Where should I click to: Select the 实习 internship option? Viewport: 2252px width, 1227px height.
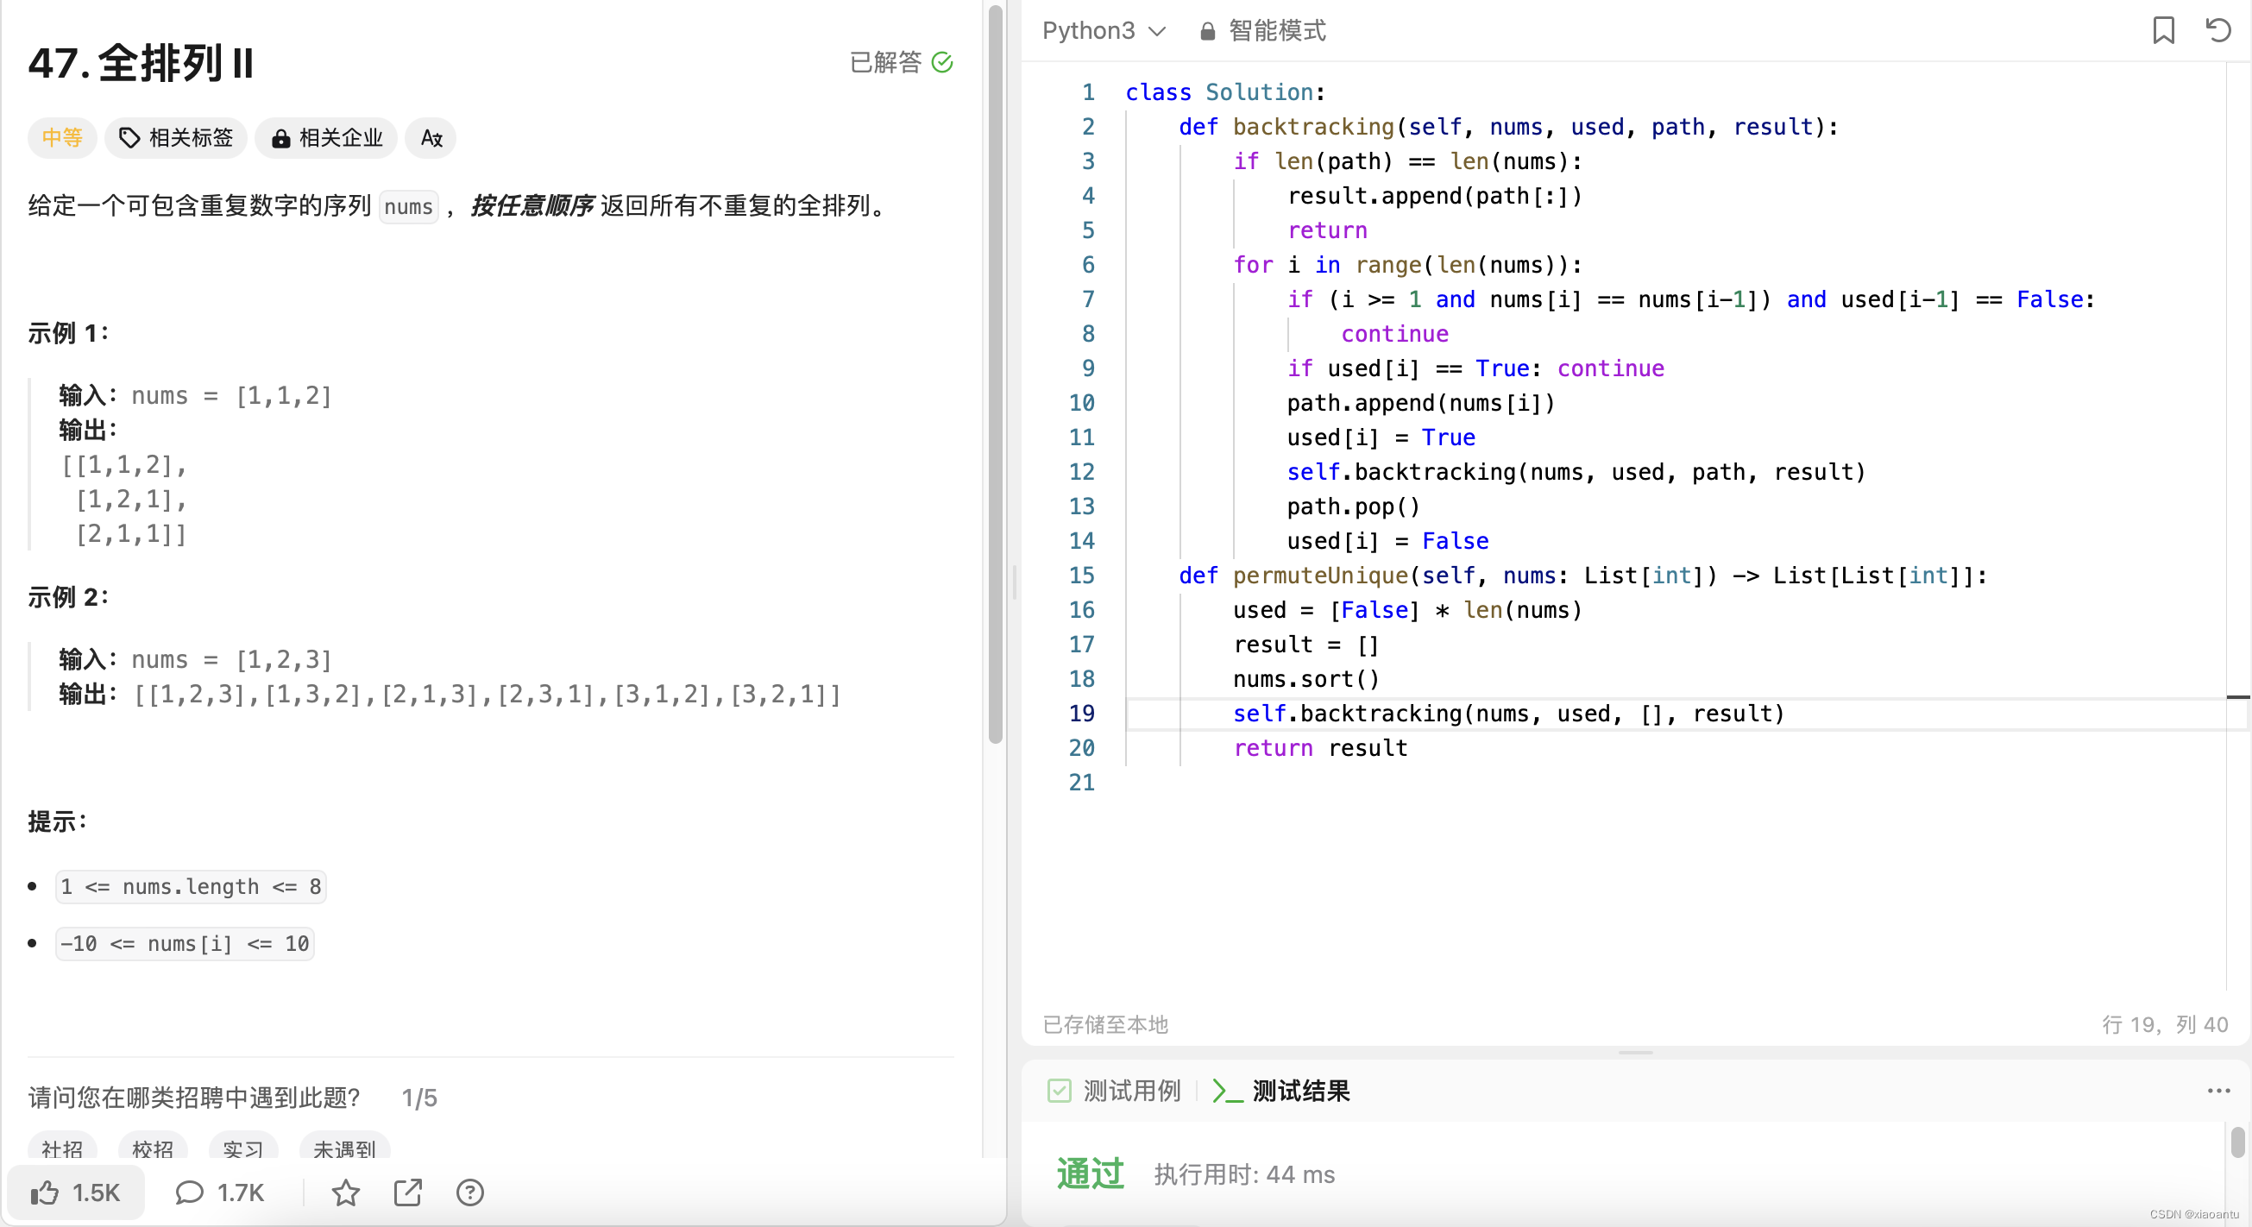tap(243, 1148)
